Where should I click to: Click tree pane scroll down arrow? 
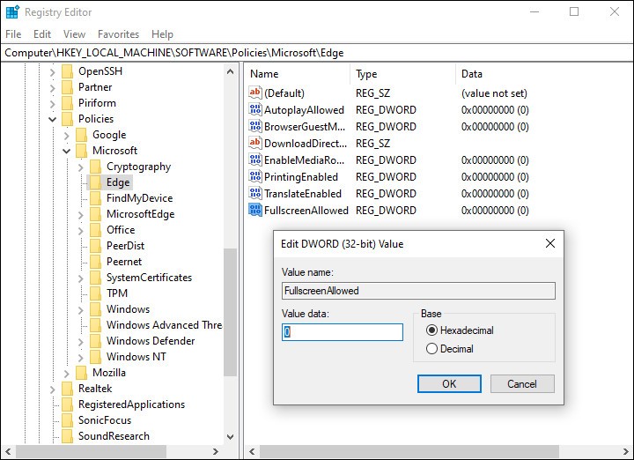point(230,436)
